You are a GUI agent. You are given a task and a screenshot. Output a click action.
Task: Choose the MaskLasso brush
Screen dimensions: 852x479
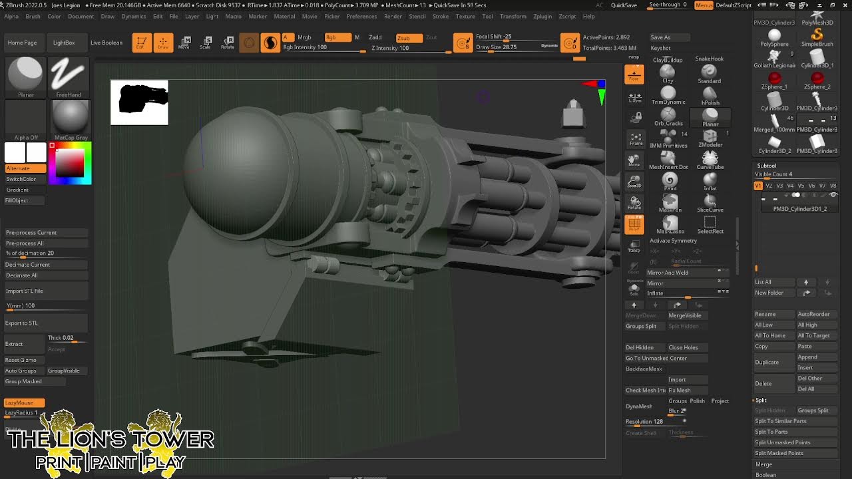[x=670, y=223]
